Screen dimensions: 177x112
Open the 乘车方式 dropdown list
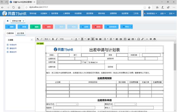[67, 104]
